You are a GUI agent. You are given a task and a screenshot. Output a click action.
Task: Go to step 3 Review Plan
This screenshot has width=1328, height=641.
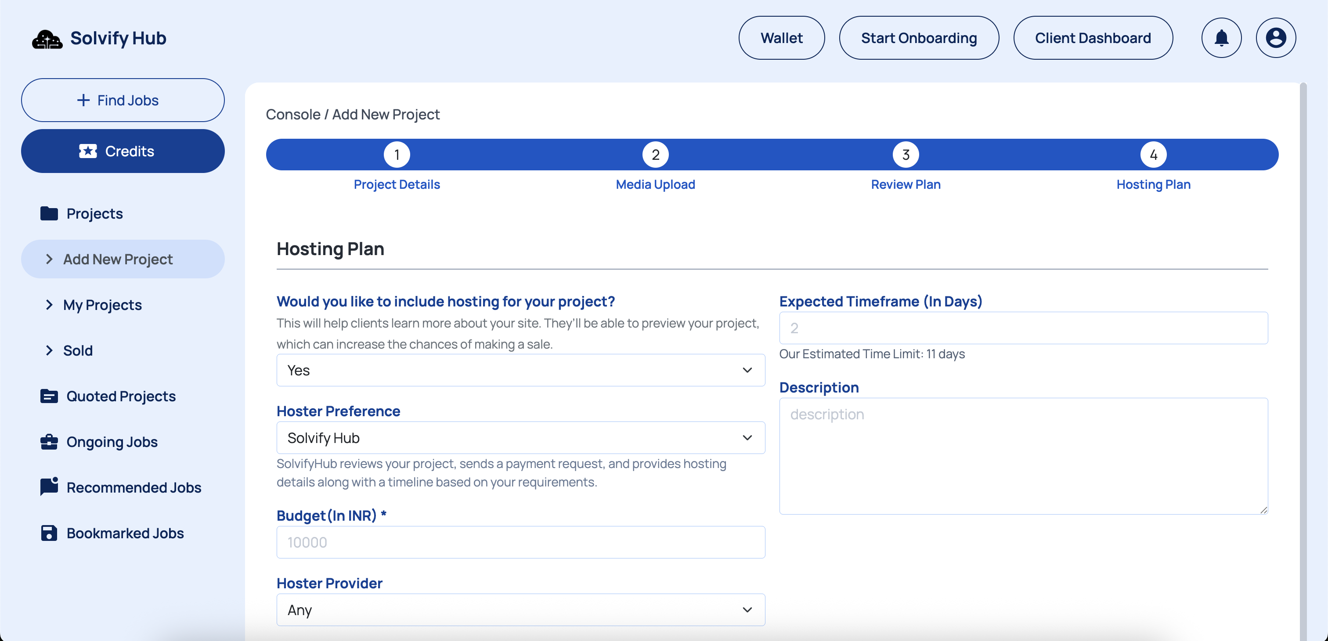906,154
